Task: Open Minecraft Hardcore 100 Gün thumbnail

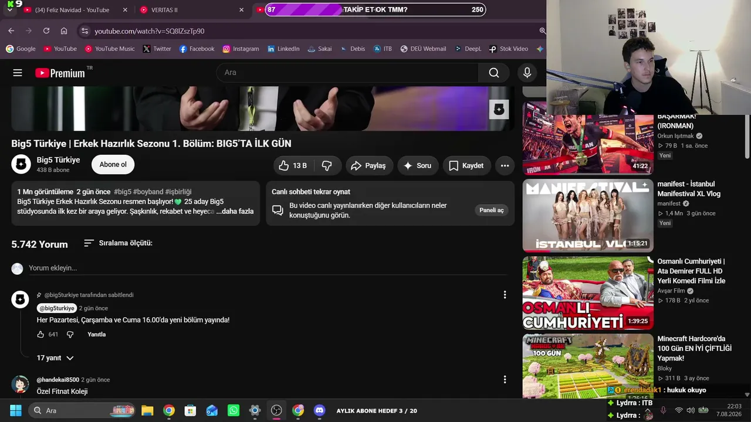Action: (588, 366)
